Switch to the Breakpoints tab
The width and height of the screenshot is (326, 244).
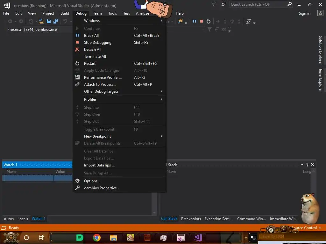[x=191, y=219]
